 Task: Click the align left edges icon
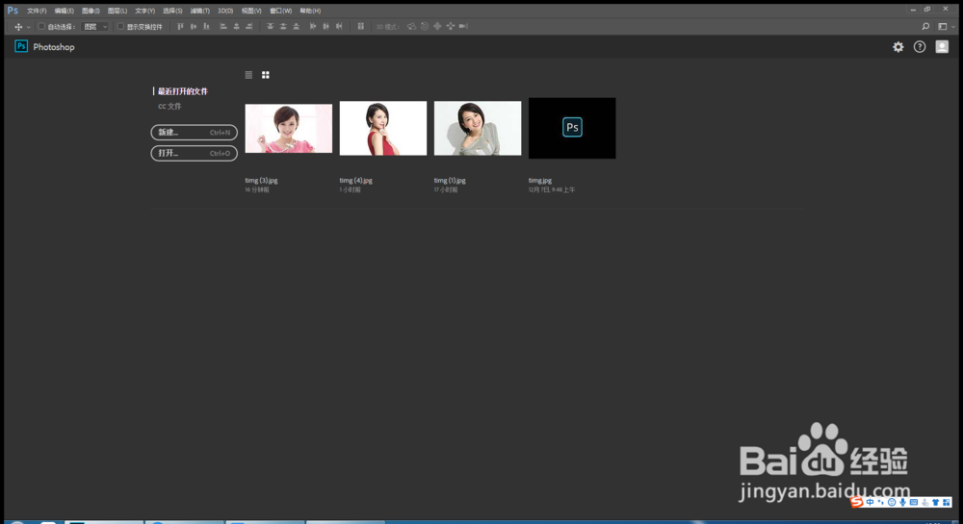pos(223,26)
